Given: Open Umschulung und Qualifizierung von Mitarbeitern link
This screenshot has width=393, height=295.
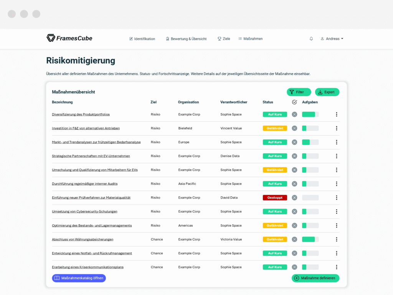Looking at the screenshot, I should pos(95,170).
